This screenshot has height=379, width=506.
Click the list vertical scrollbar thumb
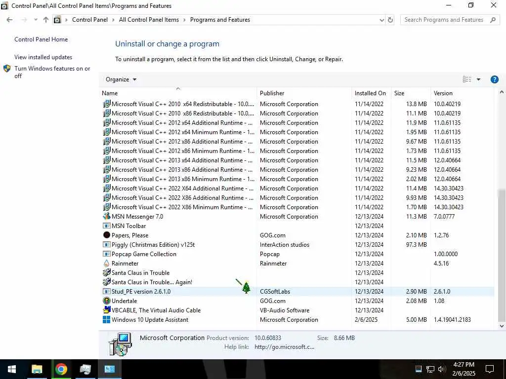coord(502,255)
